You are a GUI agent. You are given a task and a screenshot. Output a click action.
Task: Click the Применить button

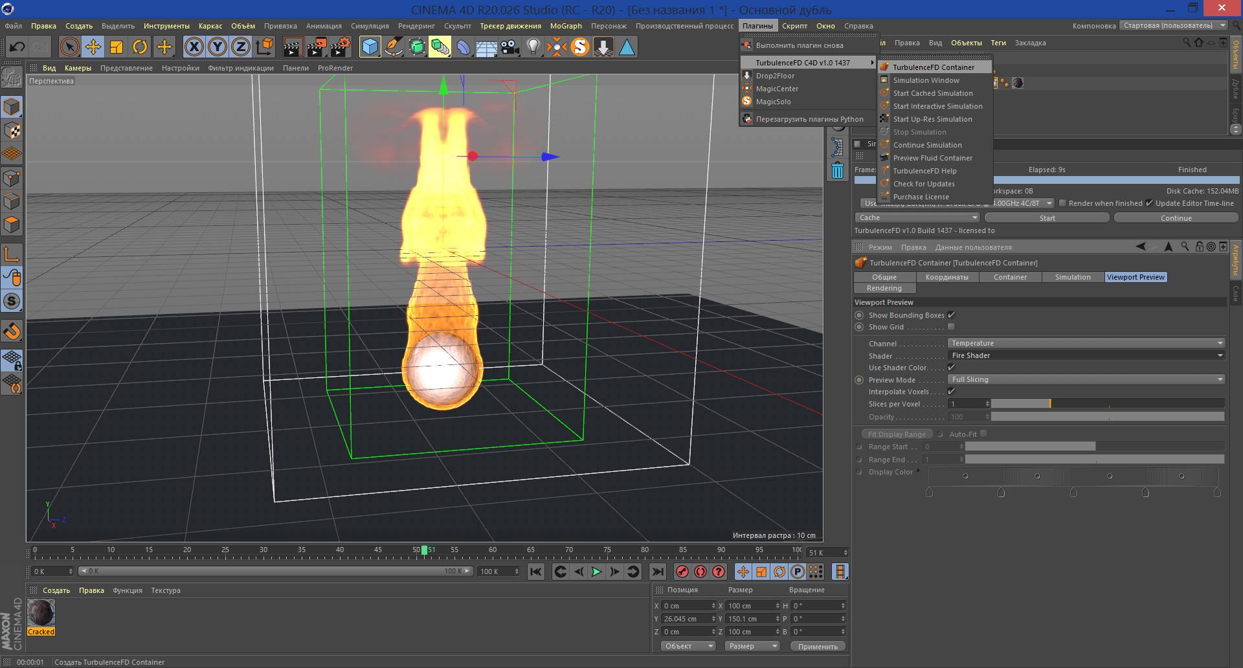[818, 646]
